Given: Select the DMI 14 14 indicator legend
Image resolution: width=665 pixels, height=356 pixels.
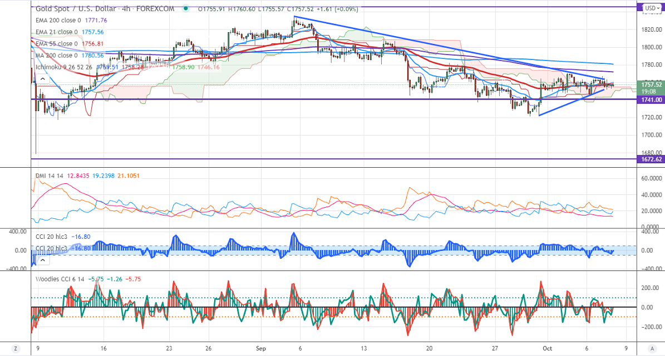Looking at the screenshot, I should pos(49,176).
